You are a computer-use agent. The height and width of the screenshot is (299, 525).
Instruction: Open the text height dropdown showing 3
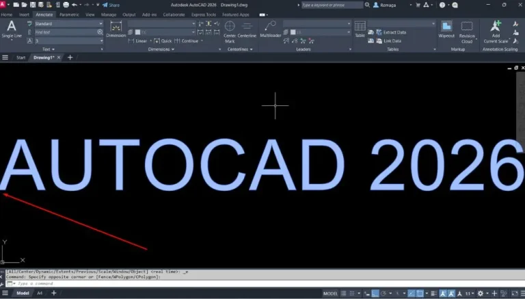pos(68,41)
